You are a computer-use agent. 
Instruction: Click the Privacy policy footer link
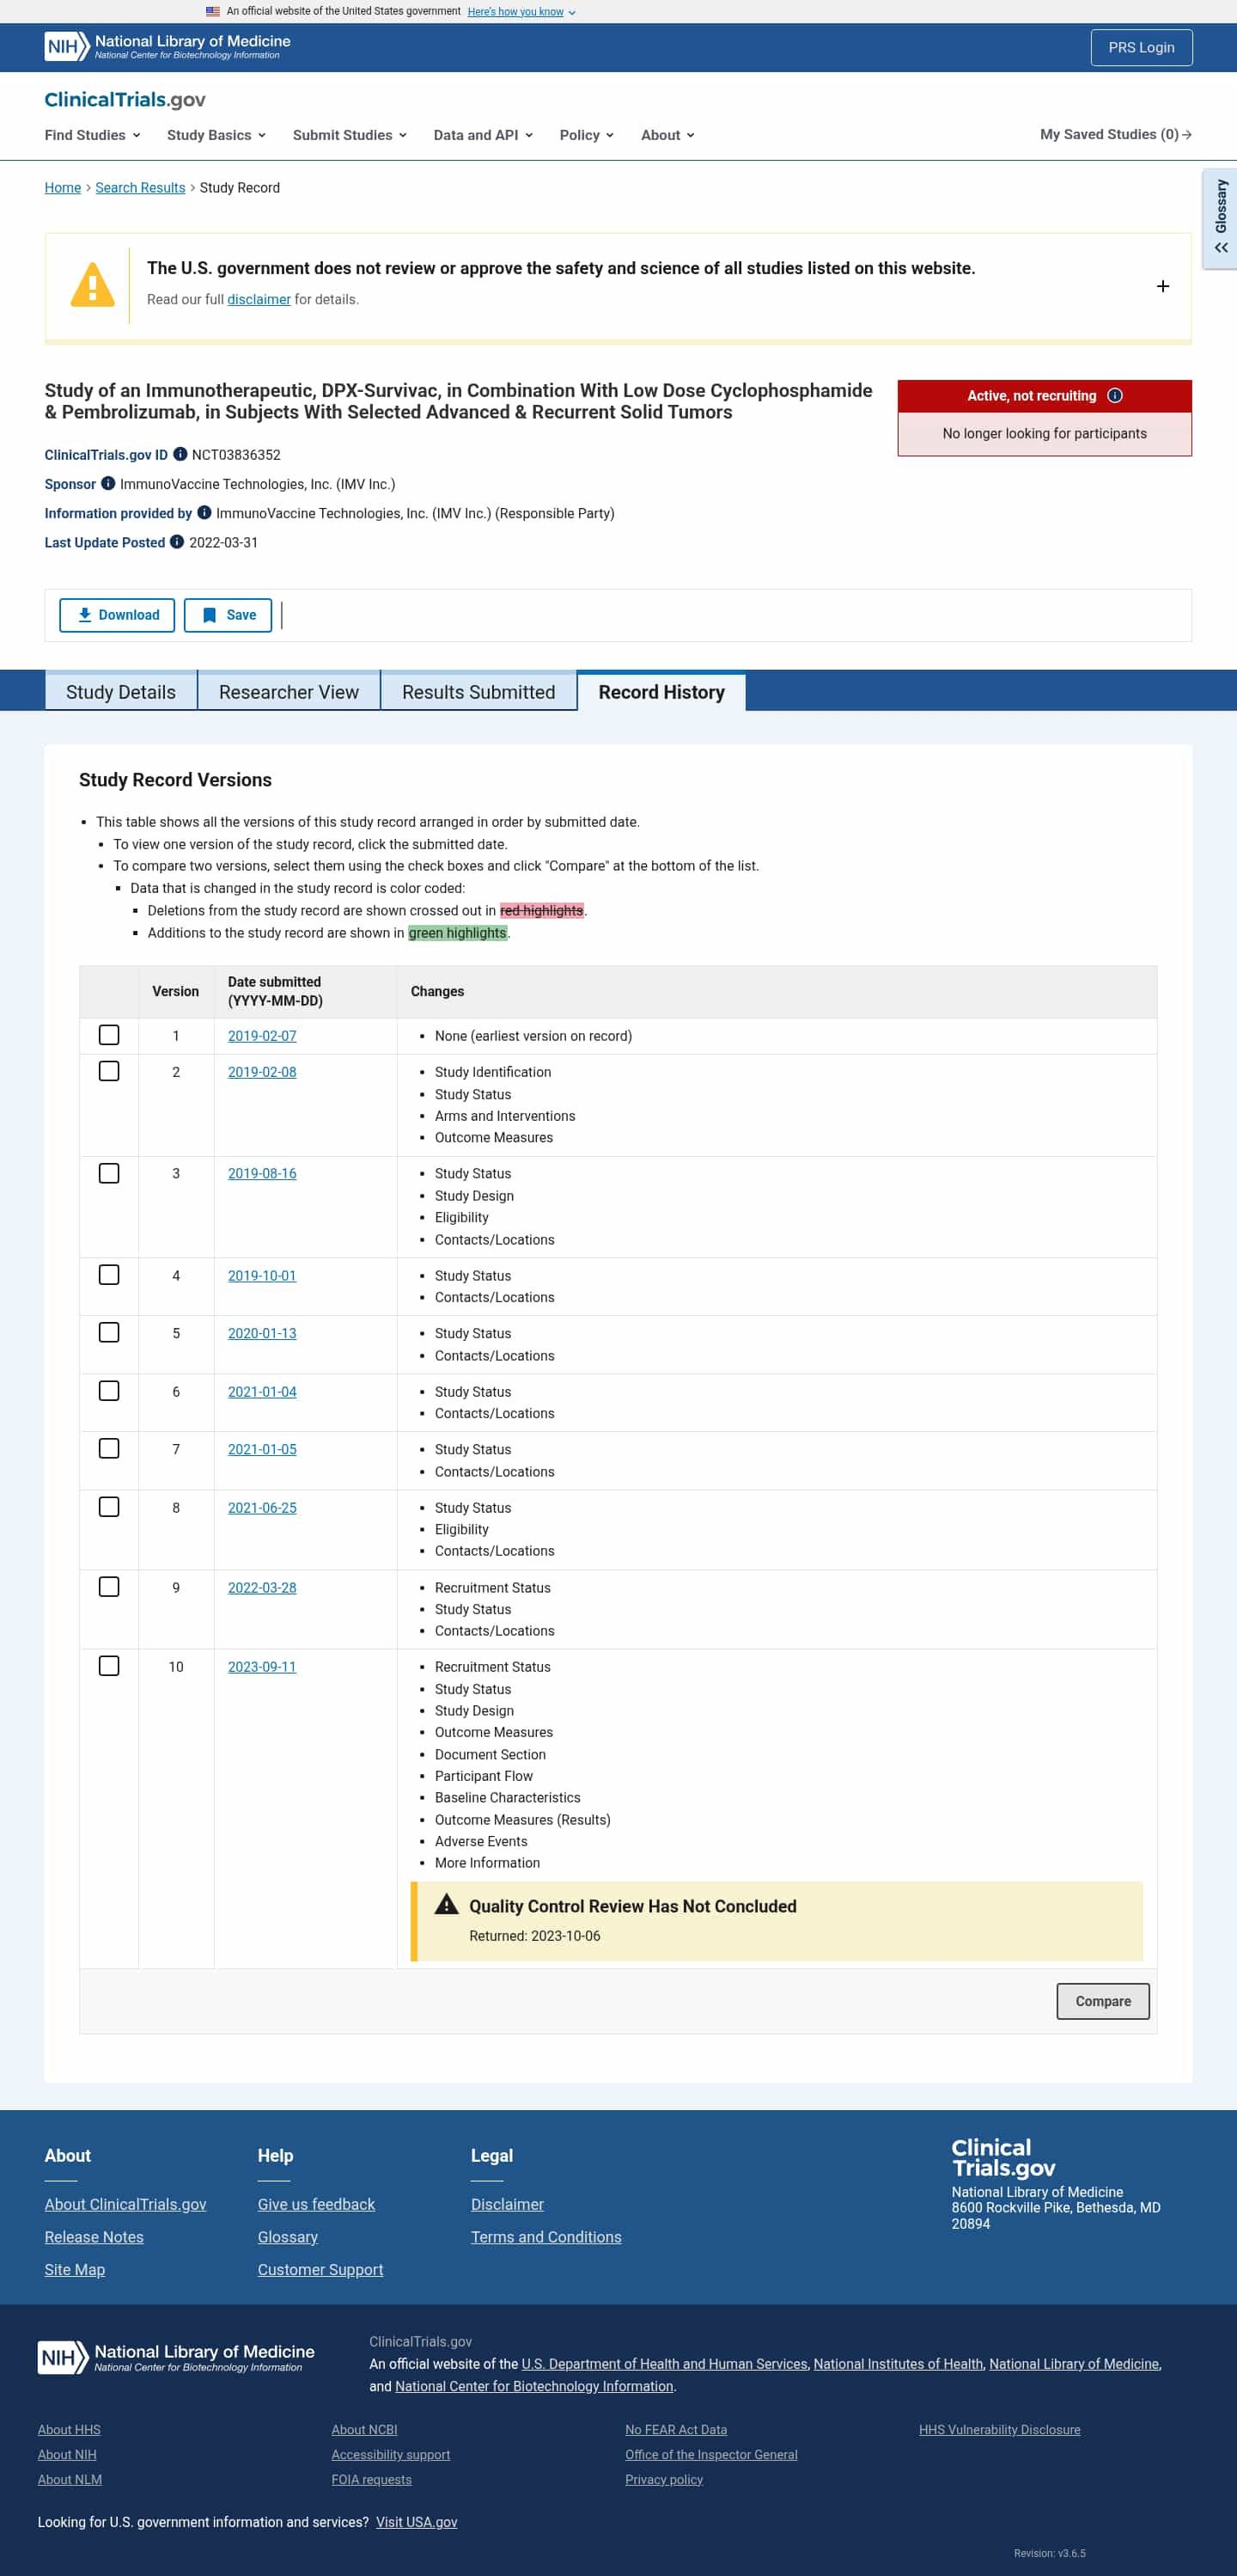pyautogui.click(x=665, y=2479)
